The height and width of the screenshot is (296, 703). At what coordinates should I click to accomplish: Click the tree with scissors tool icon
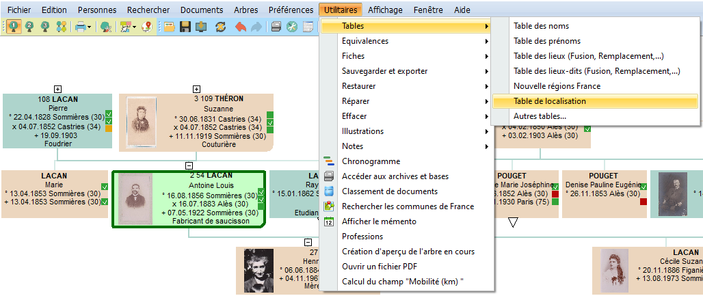[x=106, y=27]
